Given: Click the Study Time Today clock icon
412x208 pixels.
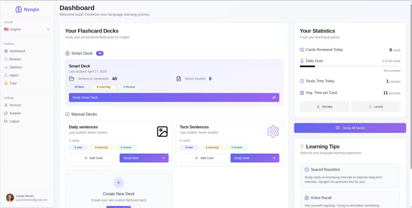Looking at the screenshot, I should pyautogui.click(x=302, y=81).
